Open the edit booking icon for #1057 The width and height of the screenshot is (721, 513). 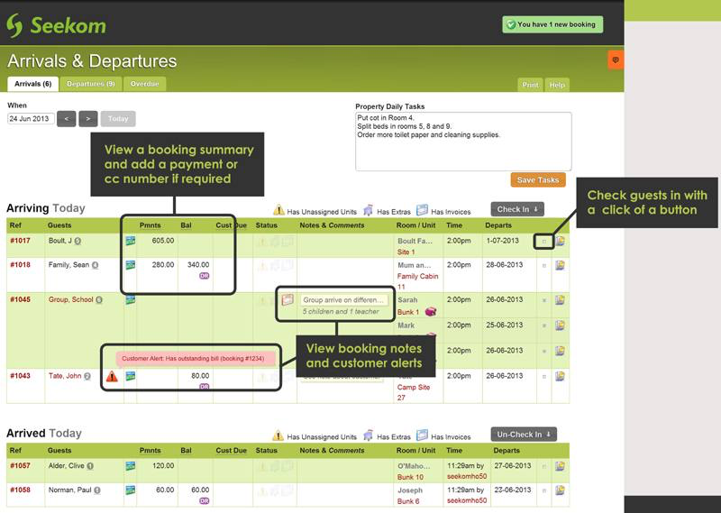click(560, 466)
